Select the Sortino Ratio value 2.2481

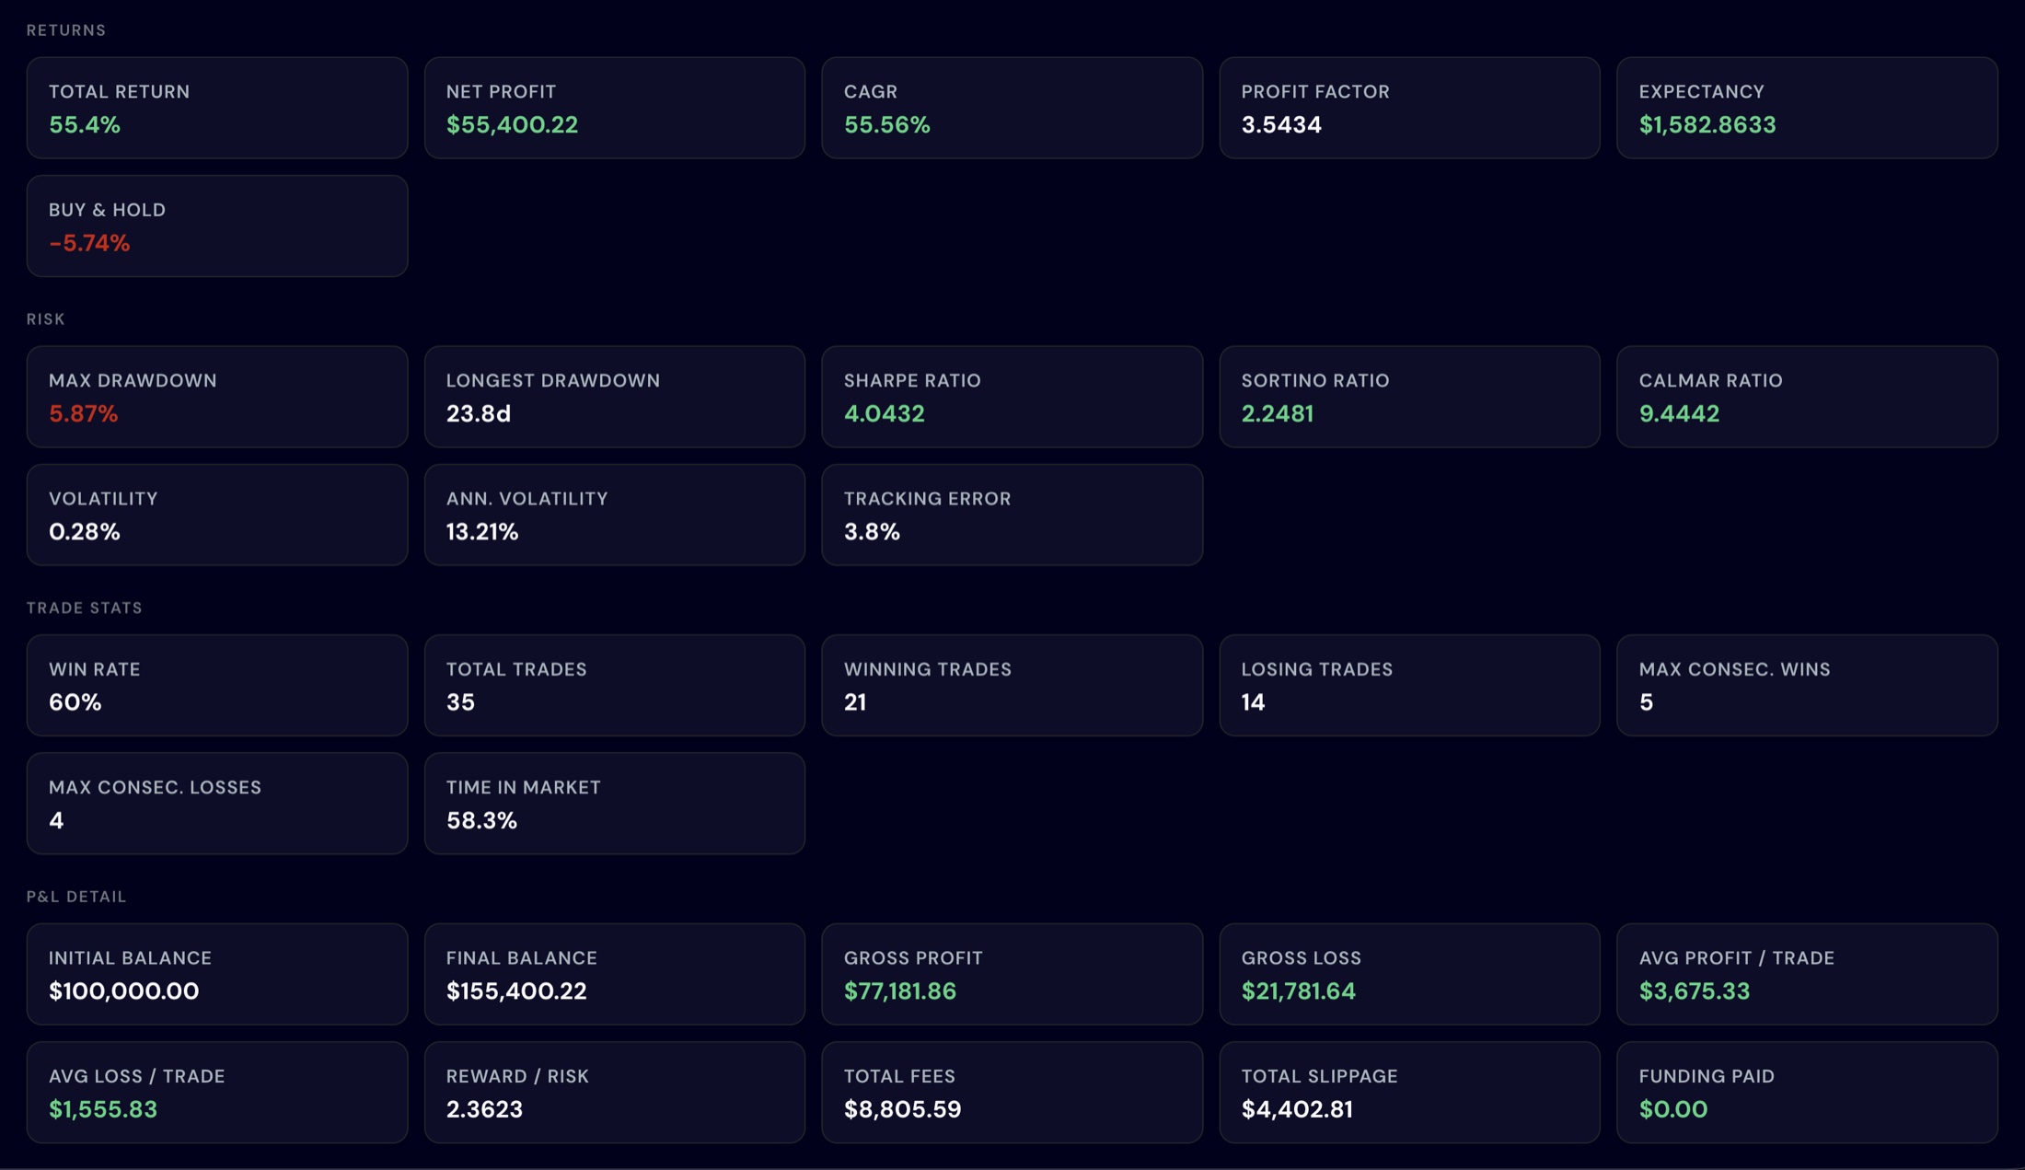(x=1278, y=414)
